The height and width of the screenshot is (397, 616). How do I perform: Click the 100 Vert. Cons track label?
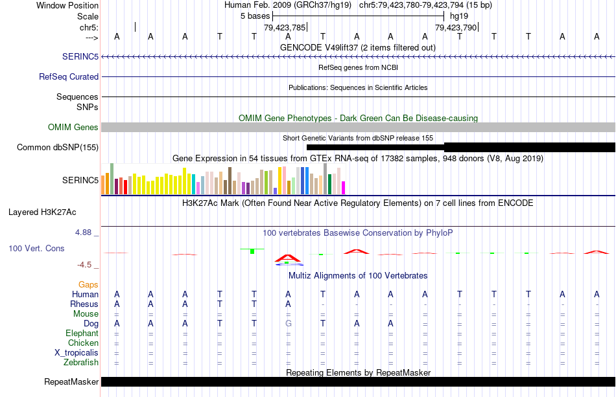(36, 248)
